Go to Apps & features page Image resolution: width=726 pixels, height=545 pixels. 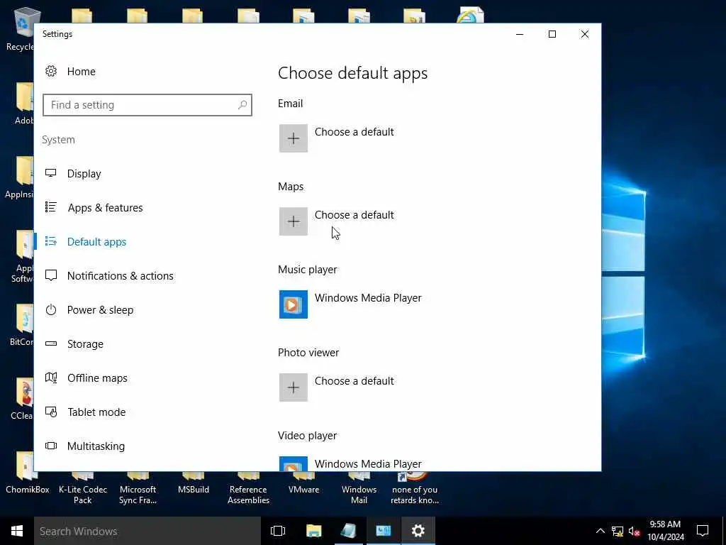pos(105,208)
